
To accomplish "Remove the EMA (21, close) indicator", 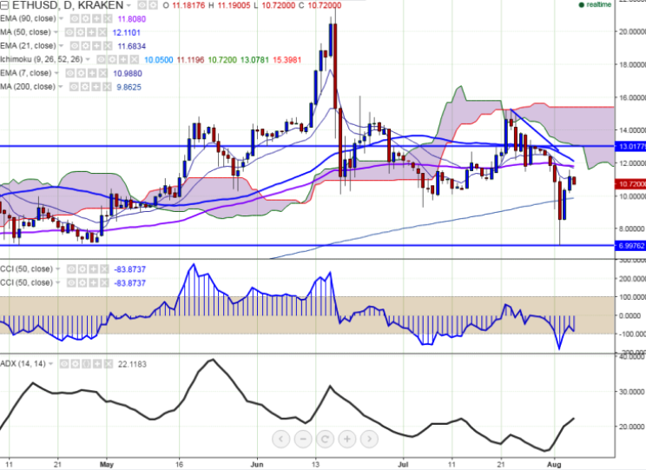I will tap(107, 46).
